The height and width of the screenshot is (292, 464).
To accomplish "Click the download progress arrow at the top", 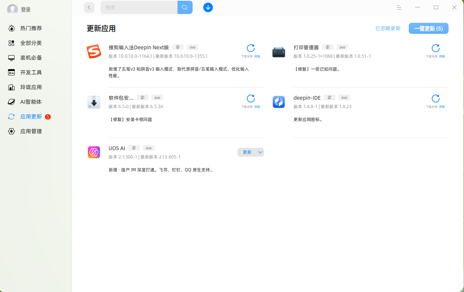I will [208, 7].
